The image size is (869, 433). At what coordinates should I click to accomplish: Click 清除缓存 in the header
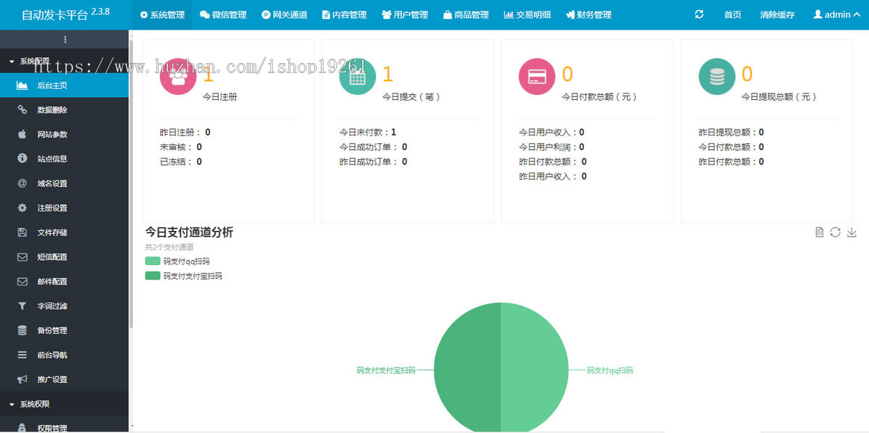777,15
